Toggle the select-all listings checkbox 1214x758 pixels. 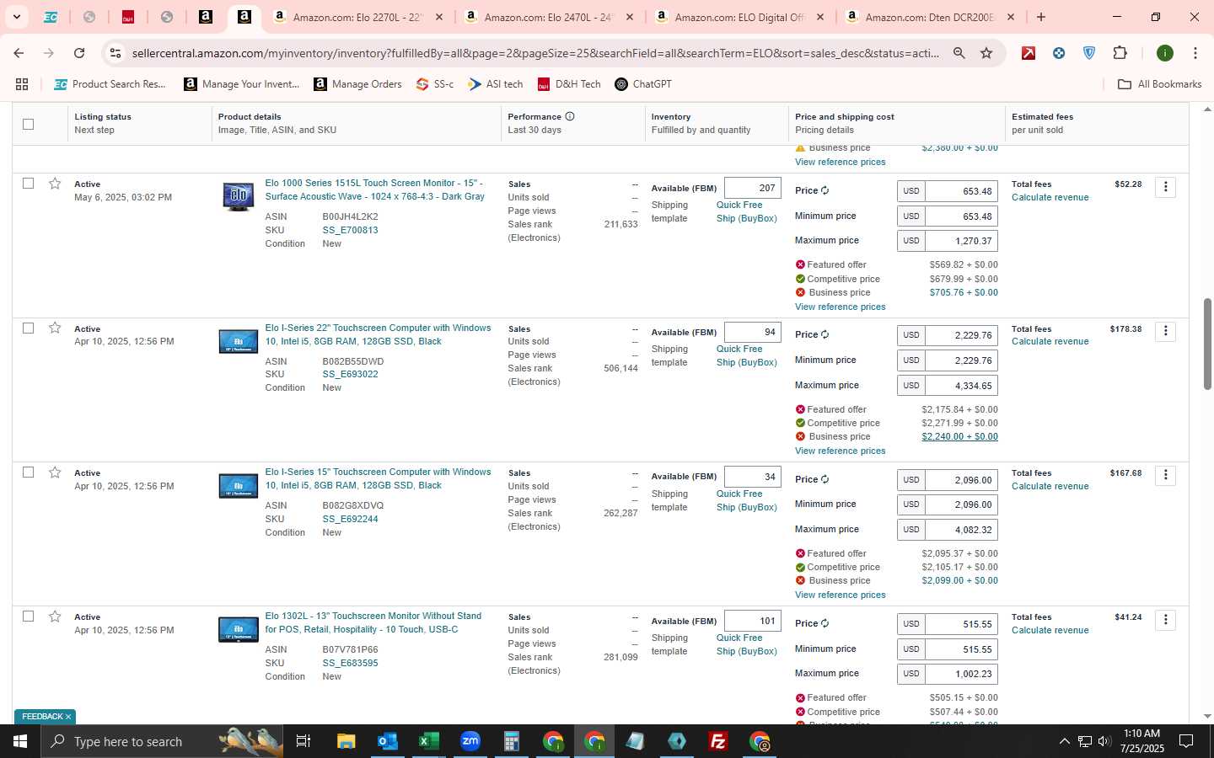[28, 124]
